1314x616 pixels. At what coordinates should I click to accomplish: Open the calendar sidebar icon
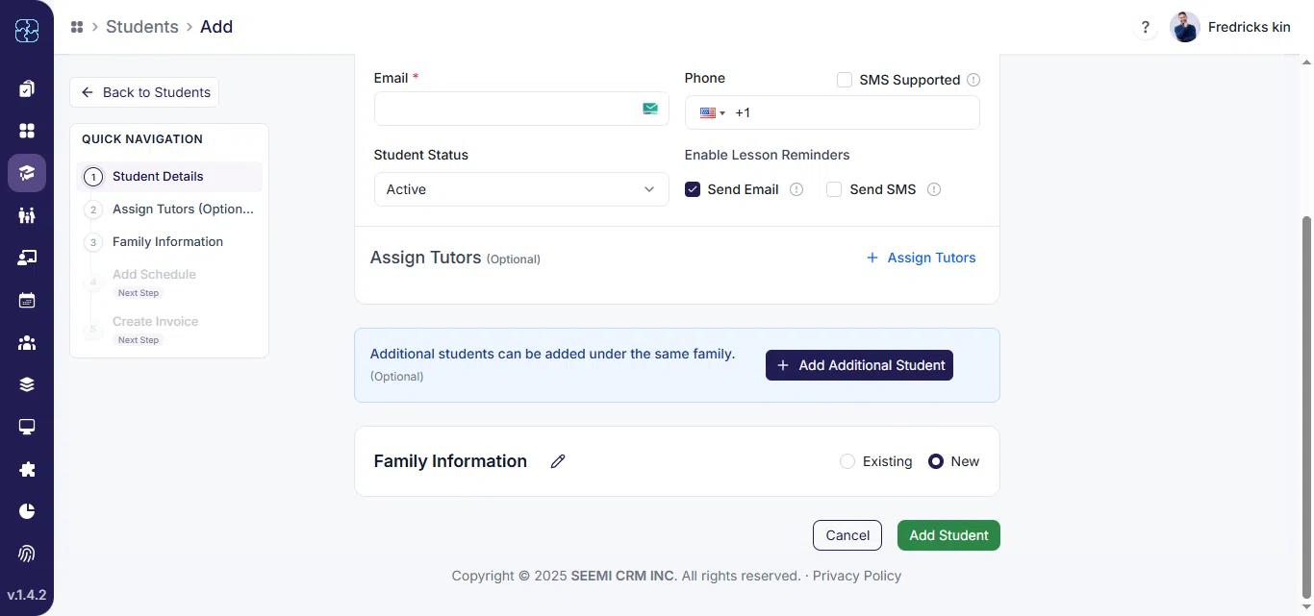27,300
